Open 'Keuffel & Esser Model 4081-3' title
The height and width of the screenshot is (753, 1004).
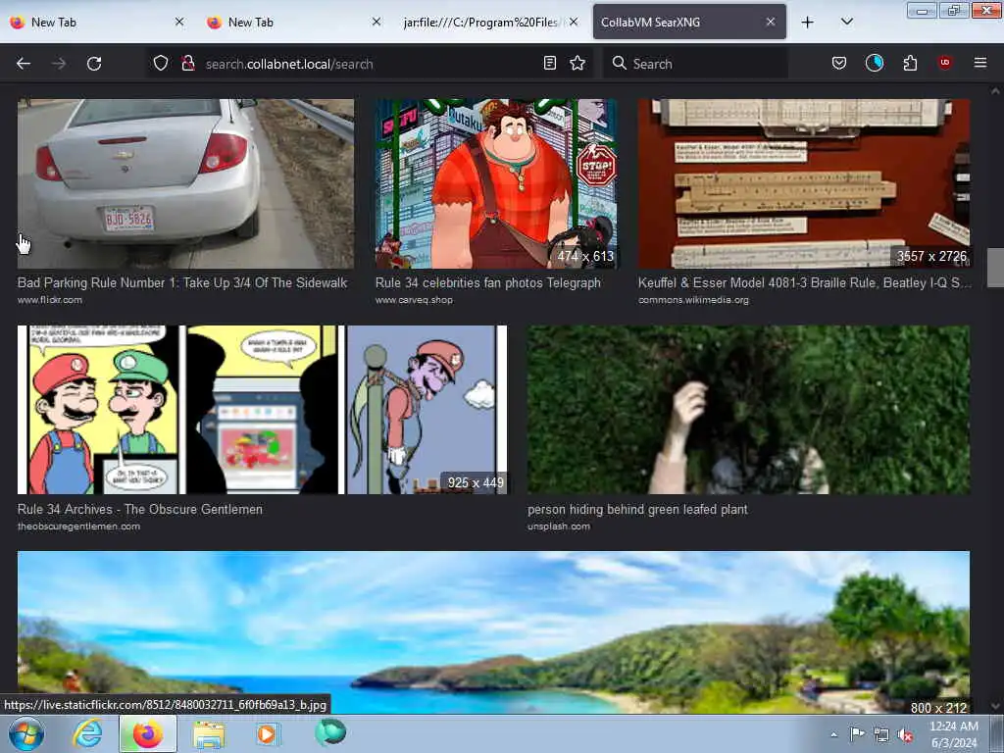pyautogui.click(x=804, y=282)
